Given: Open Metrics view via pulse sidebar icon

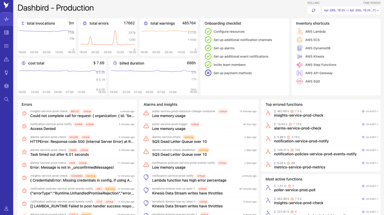Looking at the screenshot, I should [x=6, y=19].
